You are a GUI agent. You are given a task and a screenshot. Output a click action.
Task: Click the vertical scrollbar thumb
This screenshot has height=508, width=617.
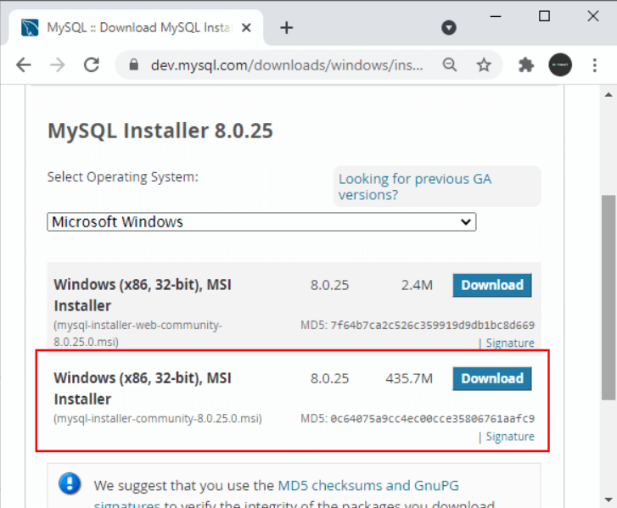pos(609,298)
